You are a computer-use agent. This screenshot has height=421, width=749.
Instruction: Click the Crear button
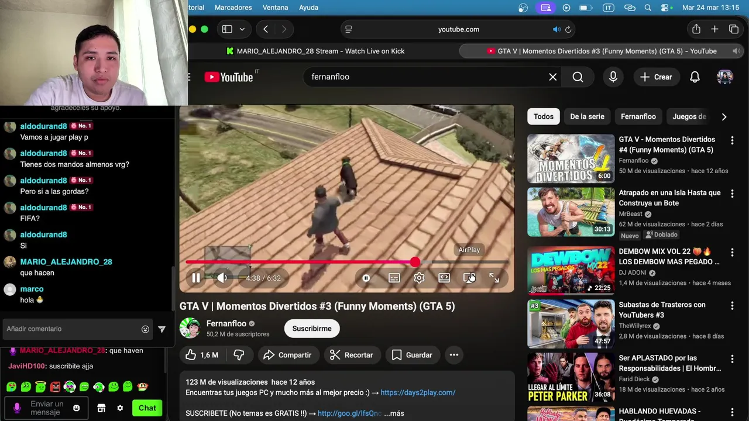pos(656,77)
